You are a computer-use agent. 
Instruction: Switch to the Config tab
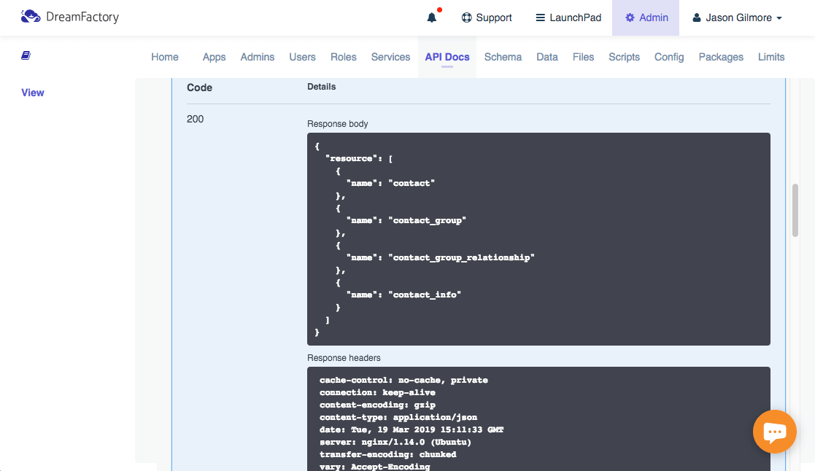coord(669,56)
